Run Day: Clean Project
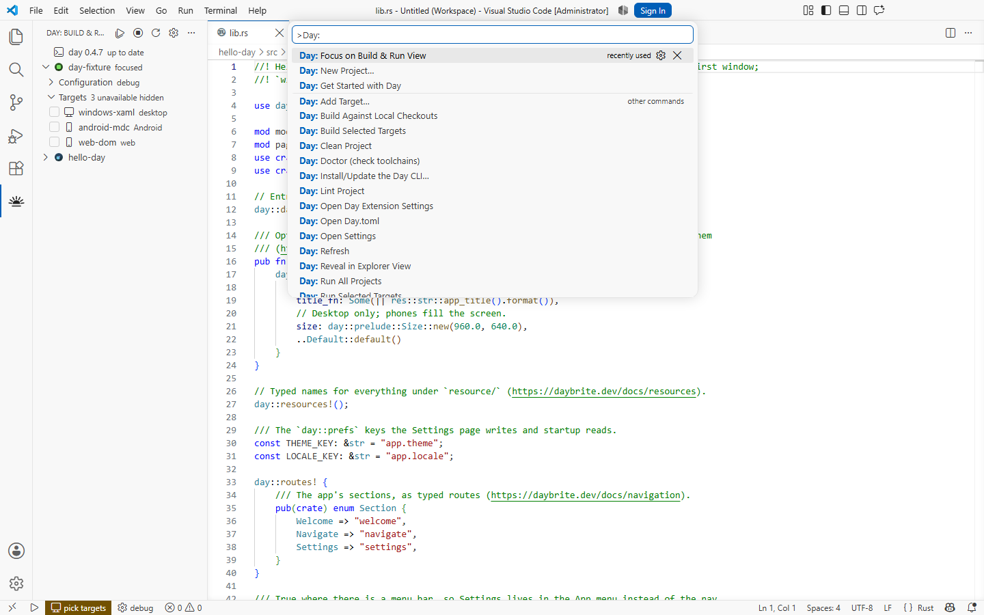 (x=492, y=146)
